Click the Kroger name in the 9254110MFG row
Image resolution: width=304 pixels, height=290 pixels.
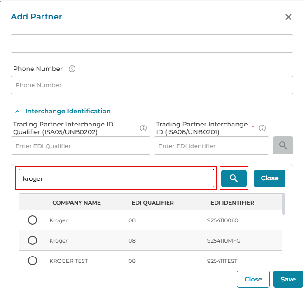coord(59,241)
